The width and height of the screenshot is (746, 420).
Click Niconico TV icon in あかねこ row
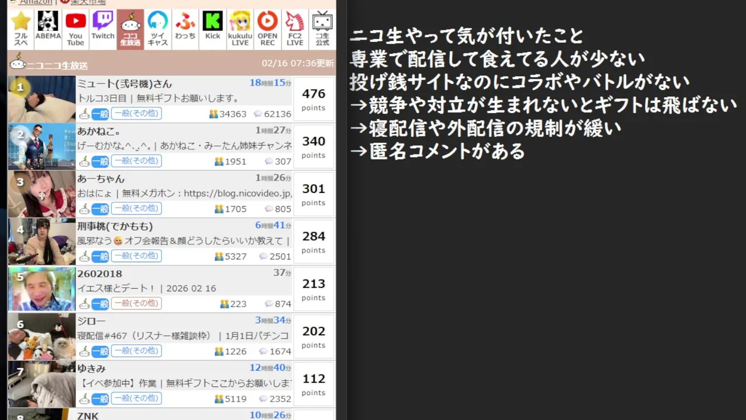(x=85, y=161)
